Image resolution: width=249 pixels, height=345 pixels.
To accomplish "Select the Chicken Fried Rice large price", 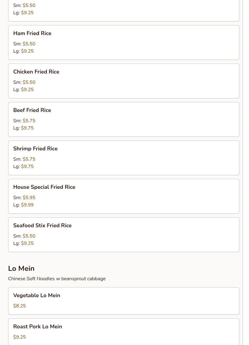I will tap(27, 90).
